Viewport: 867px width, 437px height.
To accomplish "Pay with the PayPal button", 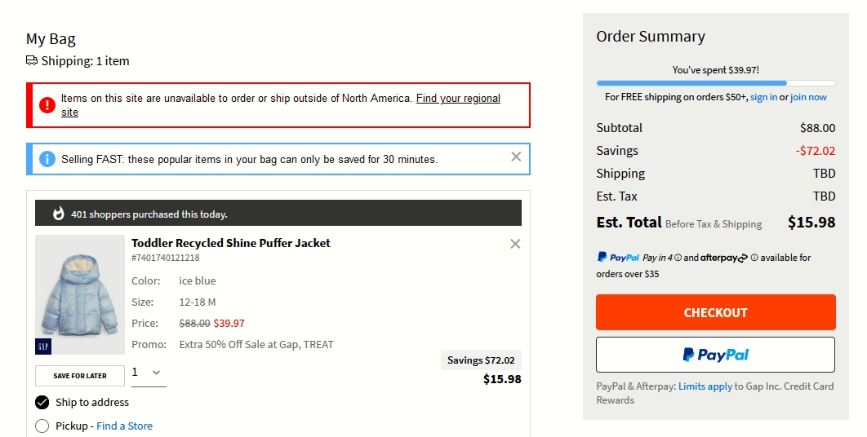I will tap(715, 355).
